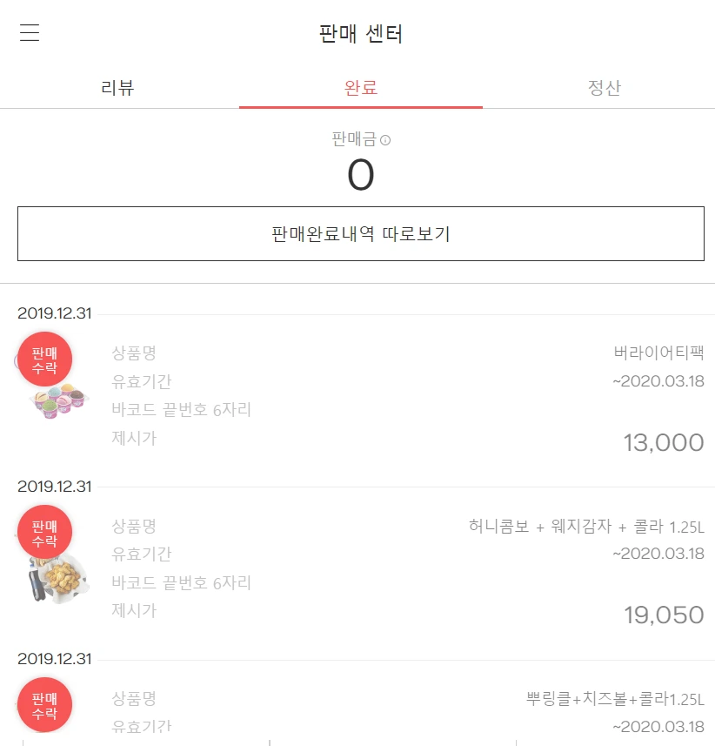
Task: Open 뿌링클+치즈볼+콜라1.25L item
Action: [x=615, y=699]
